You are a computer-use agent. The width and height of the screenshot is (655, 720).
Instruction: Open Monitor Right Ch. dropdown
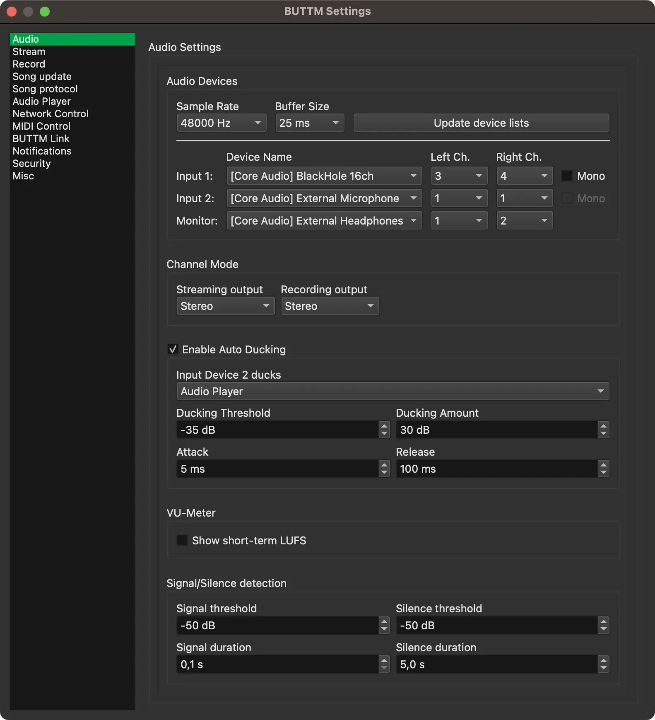[525, 220]
